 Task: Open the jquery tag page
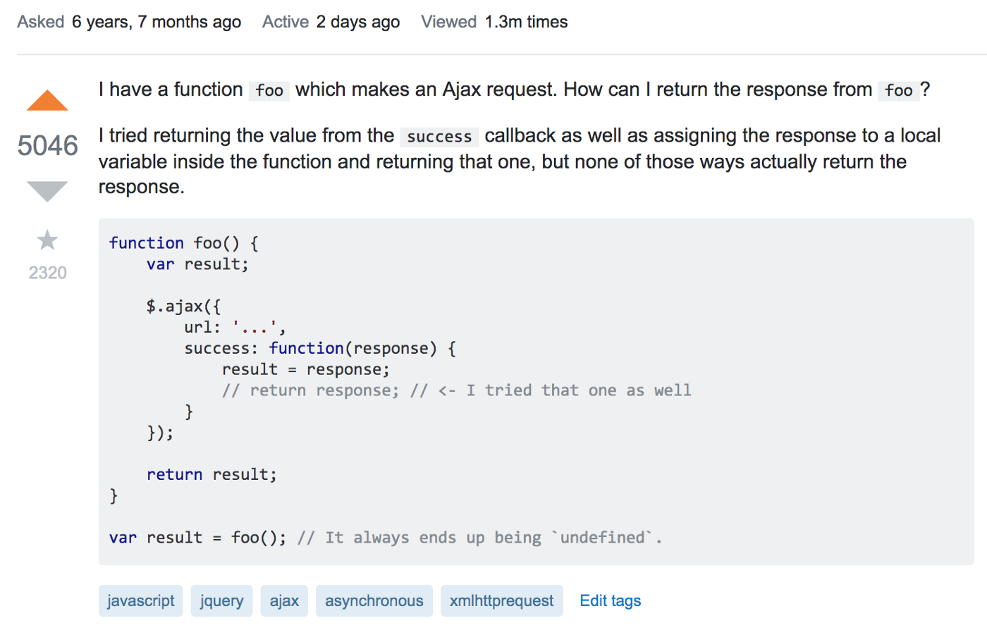click(x=221, y=600)
